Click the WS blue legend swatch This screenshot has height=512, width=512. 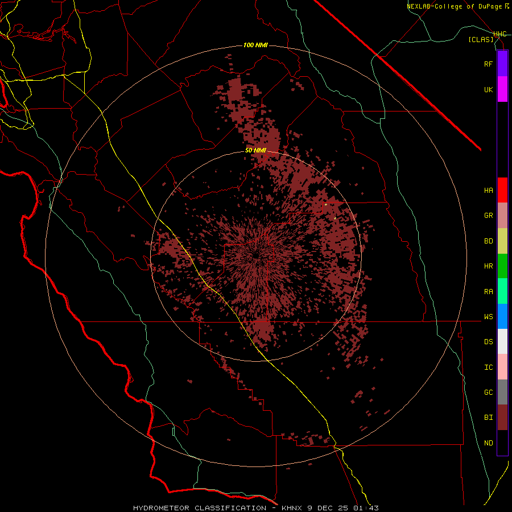pyautogui.click(x=502, y=316)
